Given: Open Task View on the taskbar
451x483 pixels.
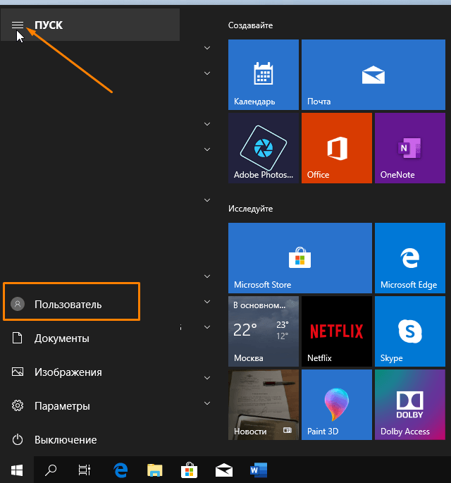Looking at the screenshot, I should pos(85,470).
